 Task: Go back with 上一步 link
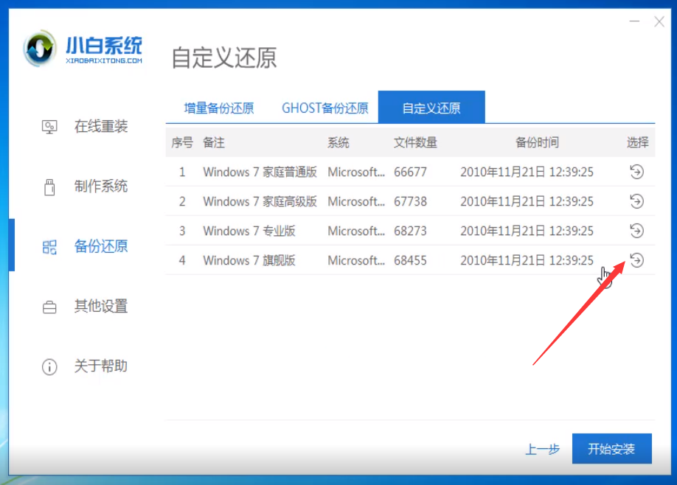(x=542, y=449)
